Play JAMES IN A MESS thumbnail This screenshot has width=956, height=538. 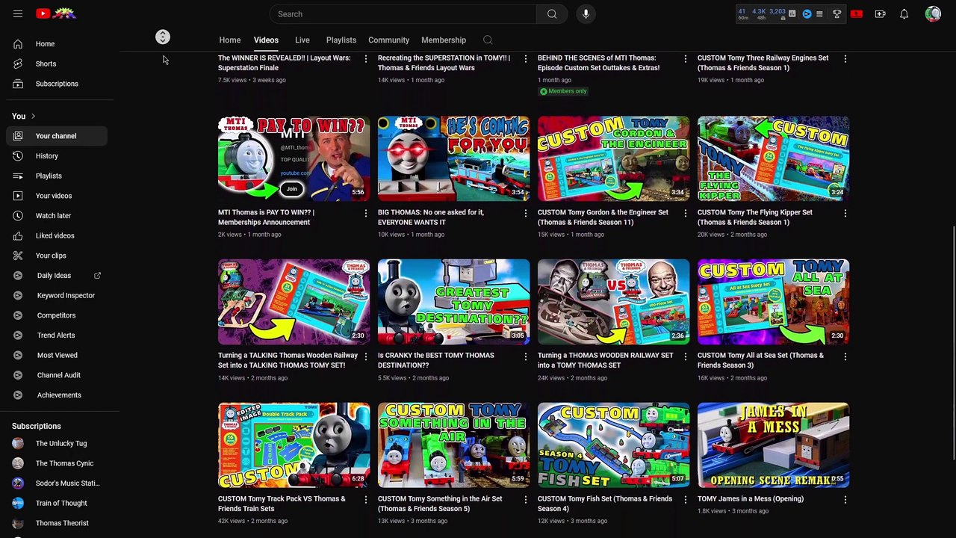tap(773, 445)
